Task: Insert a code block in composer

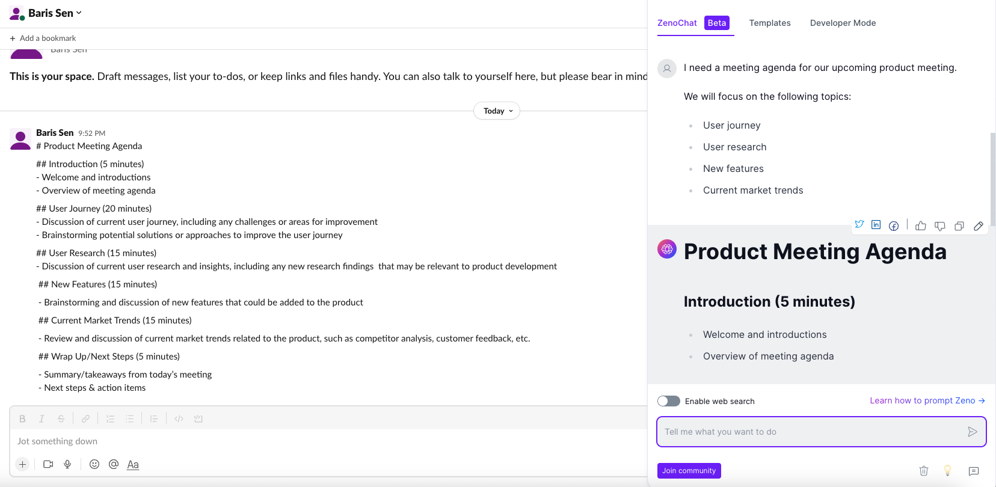Action: tap(198, 419)
